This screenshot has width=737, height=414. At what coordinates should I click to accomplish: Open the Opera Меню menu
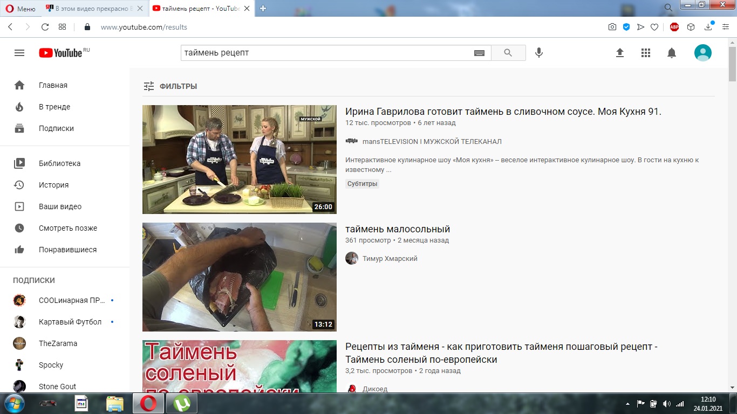(x=20, y=9)
